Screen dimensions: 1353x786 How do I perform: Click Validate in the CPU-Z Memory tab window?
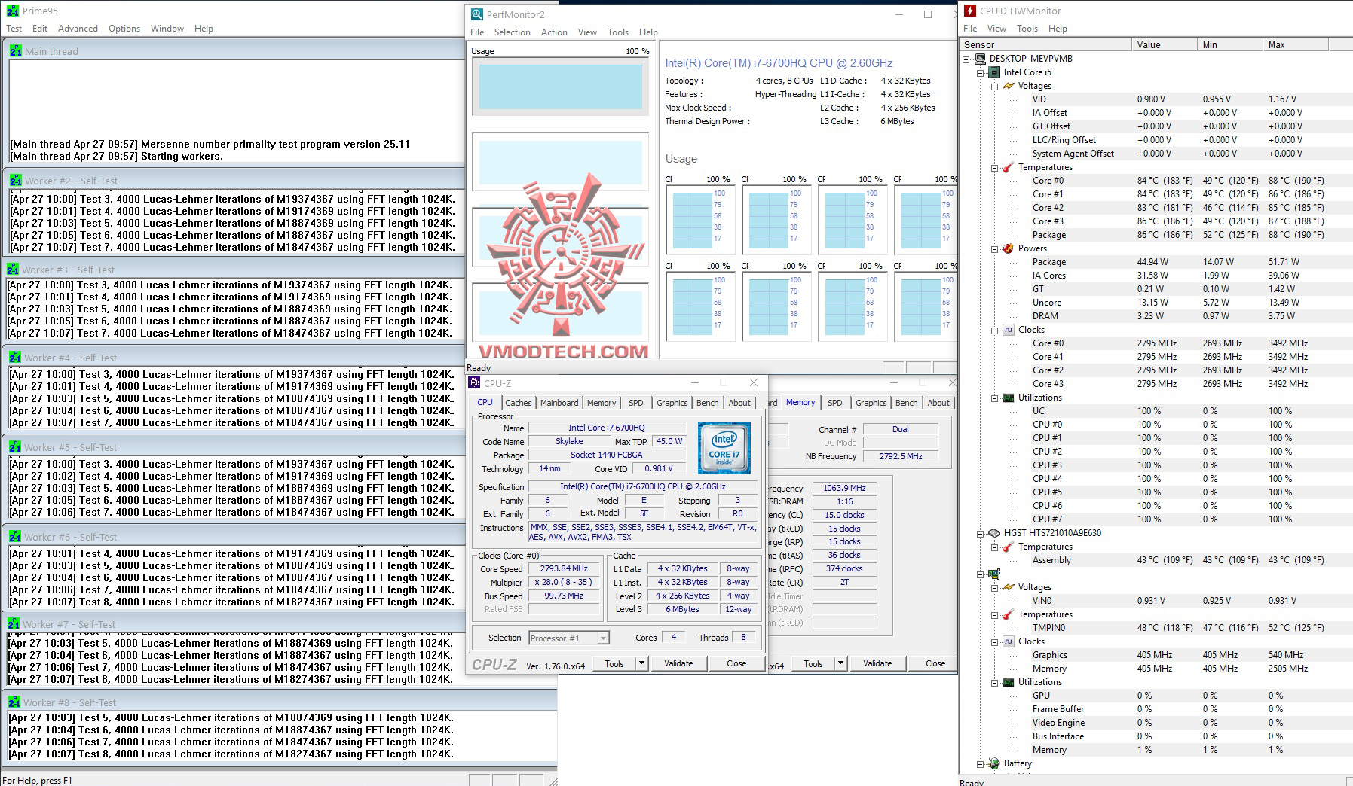[x=877, y=663]
